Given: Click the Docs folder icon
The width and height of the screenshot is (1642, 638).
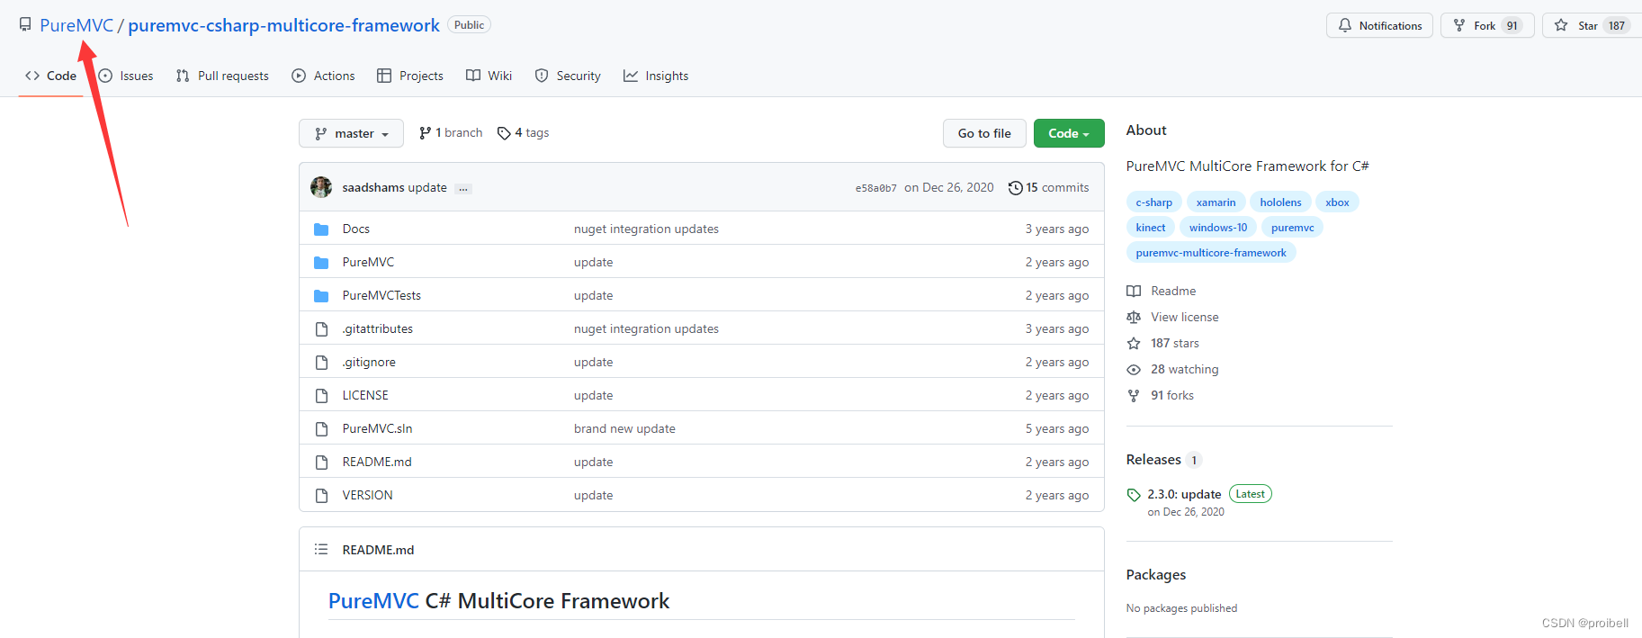Looking at the screenshot, I should tap(321, 229).
